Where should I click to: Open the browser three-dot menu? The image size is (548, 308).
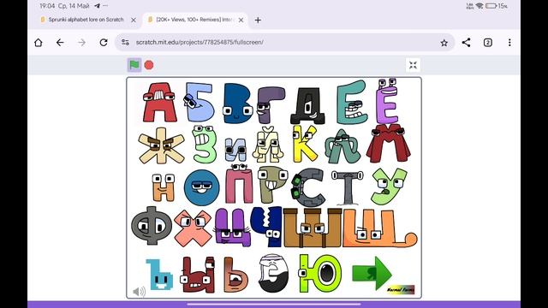[509, 43]
